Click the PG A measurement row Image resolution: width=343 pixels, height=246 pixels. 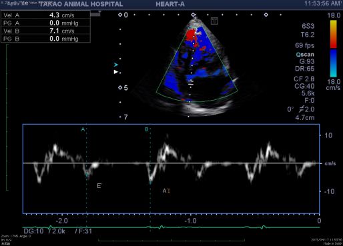pos(46,23)
